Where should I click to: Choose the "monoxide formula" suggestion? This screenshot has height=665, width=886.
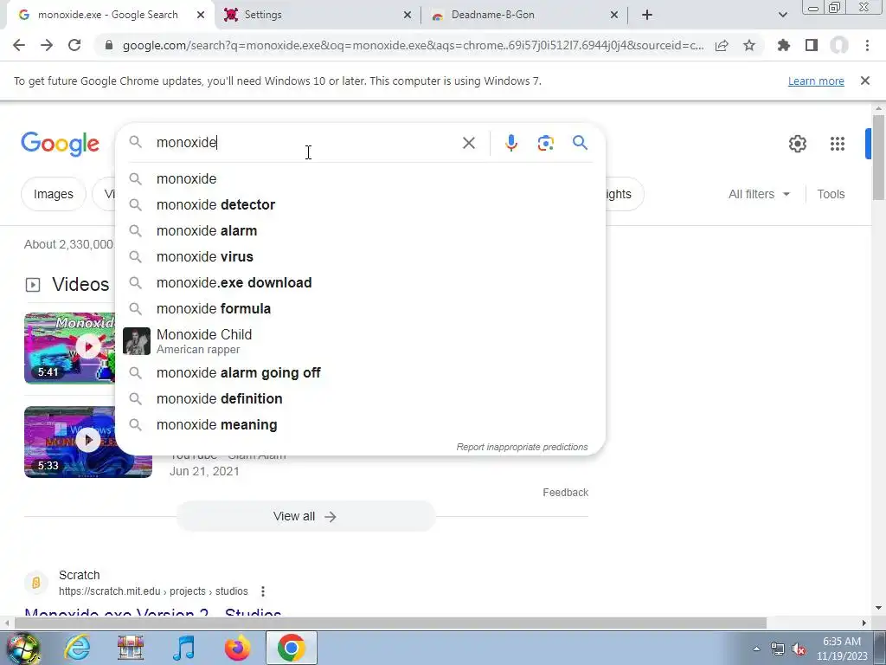point(360,309)
